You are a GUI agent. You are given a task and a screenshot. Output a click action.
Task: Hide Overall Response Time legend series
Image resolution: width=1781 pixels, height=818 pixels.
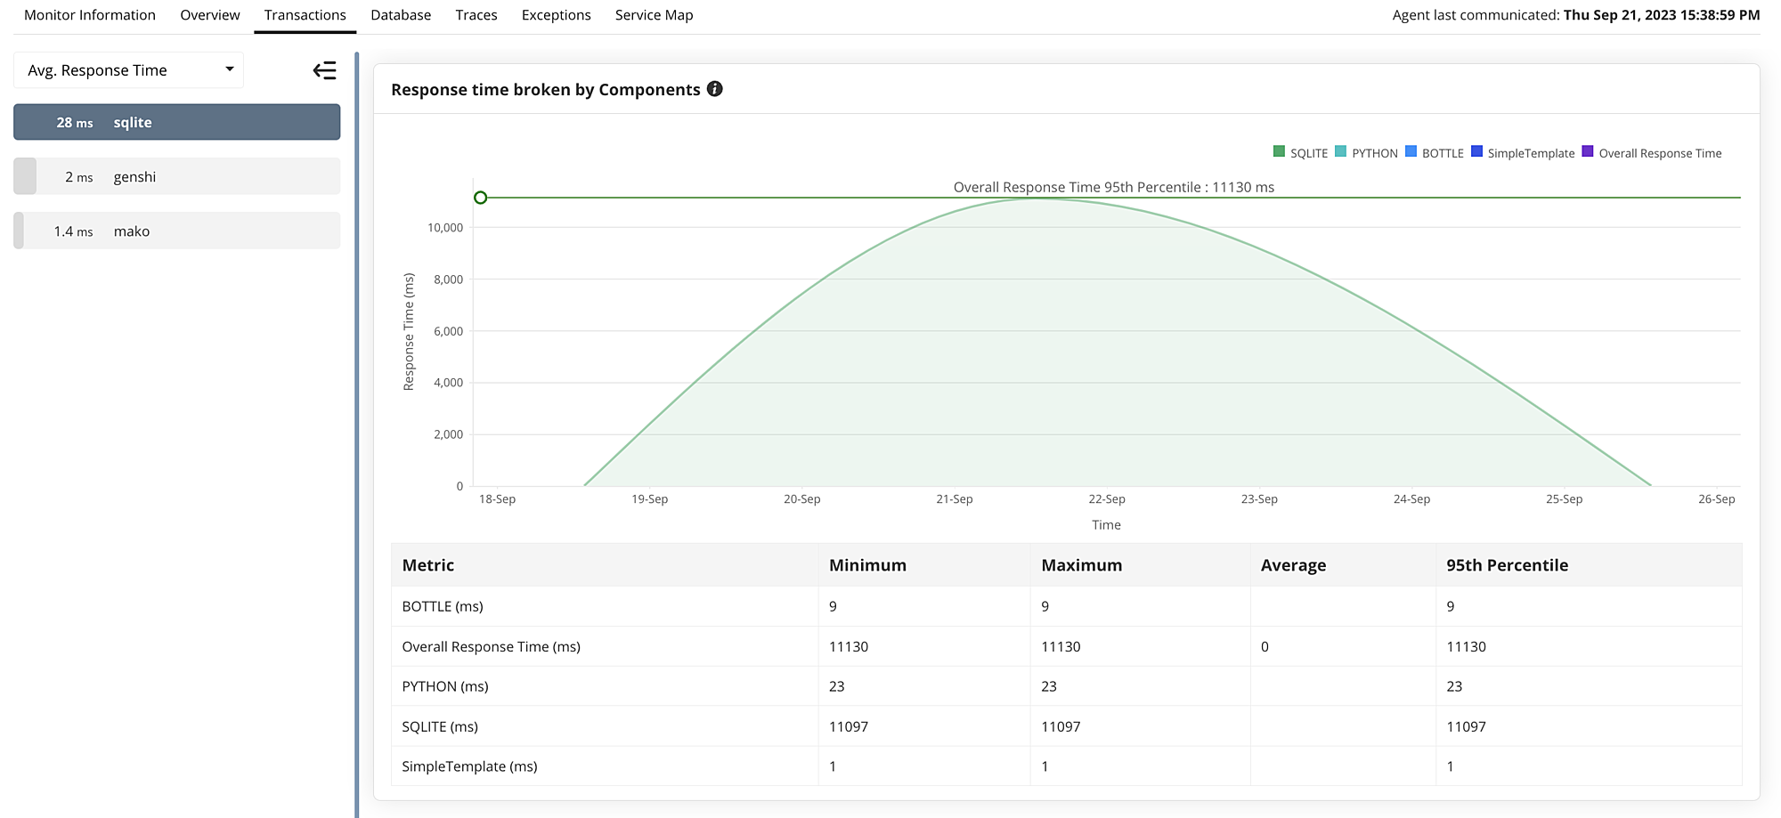(1651, 153)
